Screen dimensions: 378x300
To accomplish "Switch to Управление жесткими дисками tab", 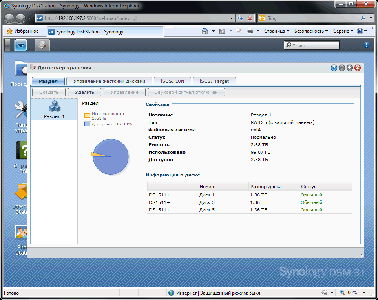I will [109, 81].
